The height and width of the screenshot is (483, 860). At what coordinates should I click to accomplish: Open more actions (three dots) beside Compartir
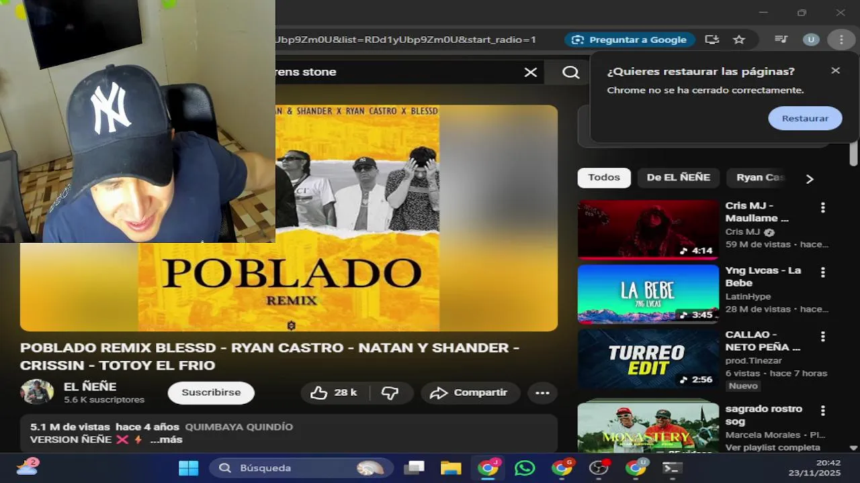tap(542, 393)
